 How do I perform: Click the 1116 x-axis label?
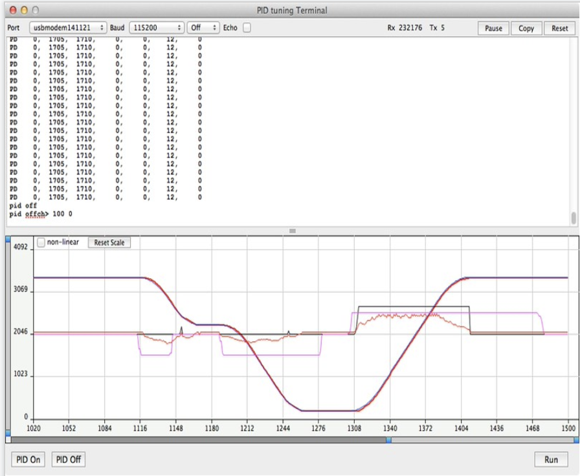(140, 428)
